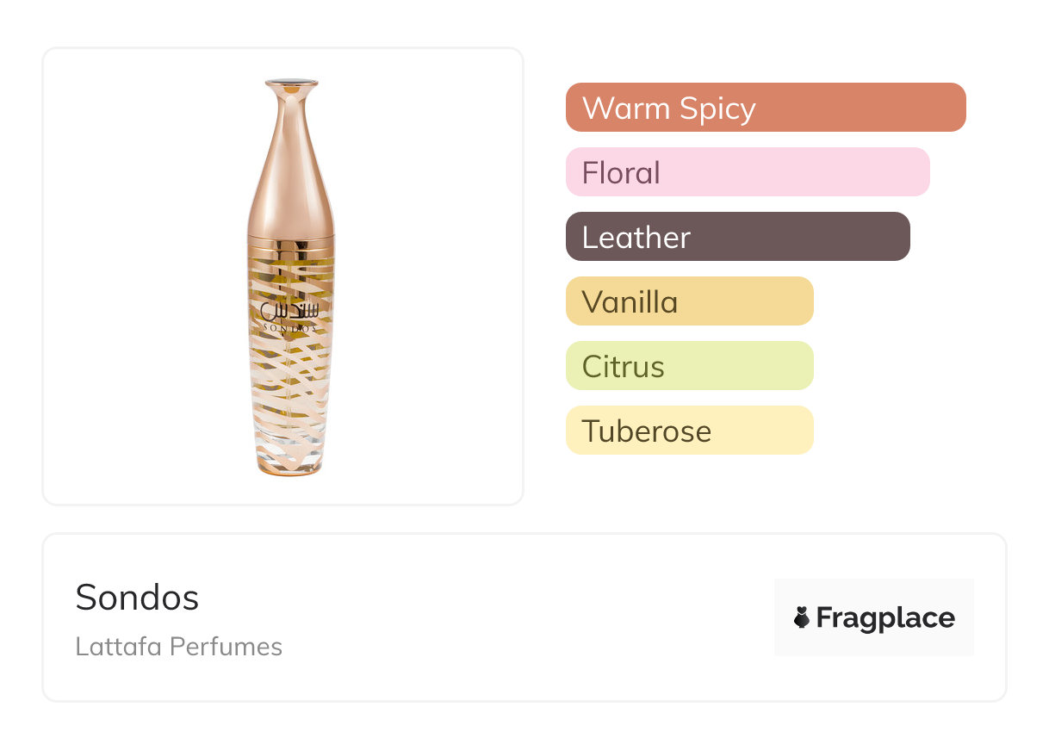The width and height of the screenshot is (1049, 744).
Task: Select the green Citrus accord bar
Action: pyautogui.click(x=689, y=366)
